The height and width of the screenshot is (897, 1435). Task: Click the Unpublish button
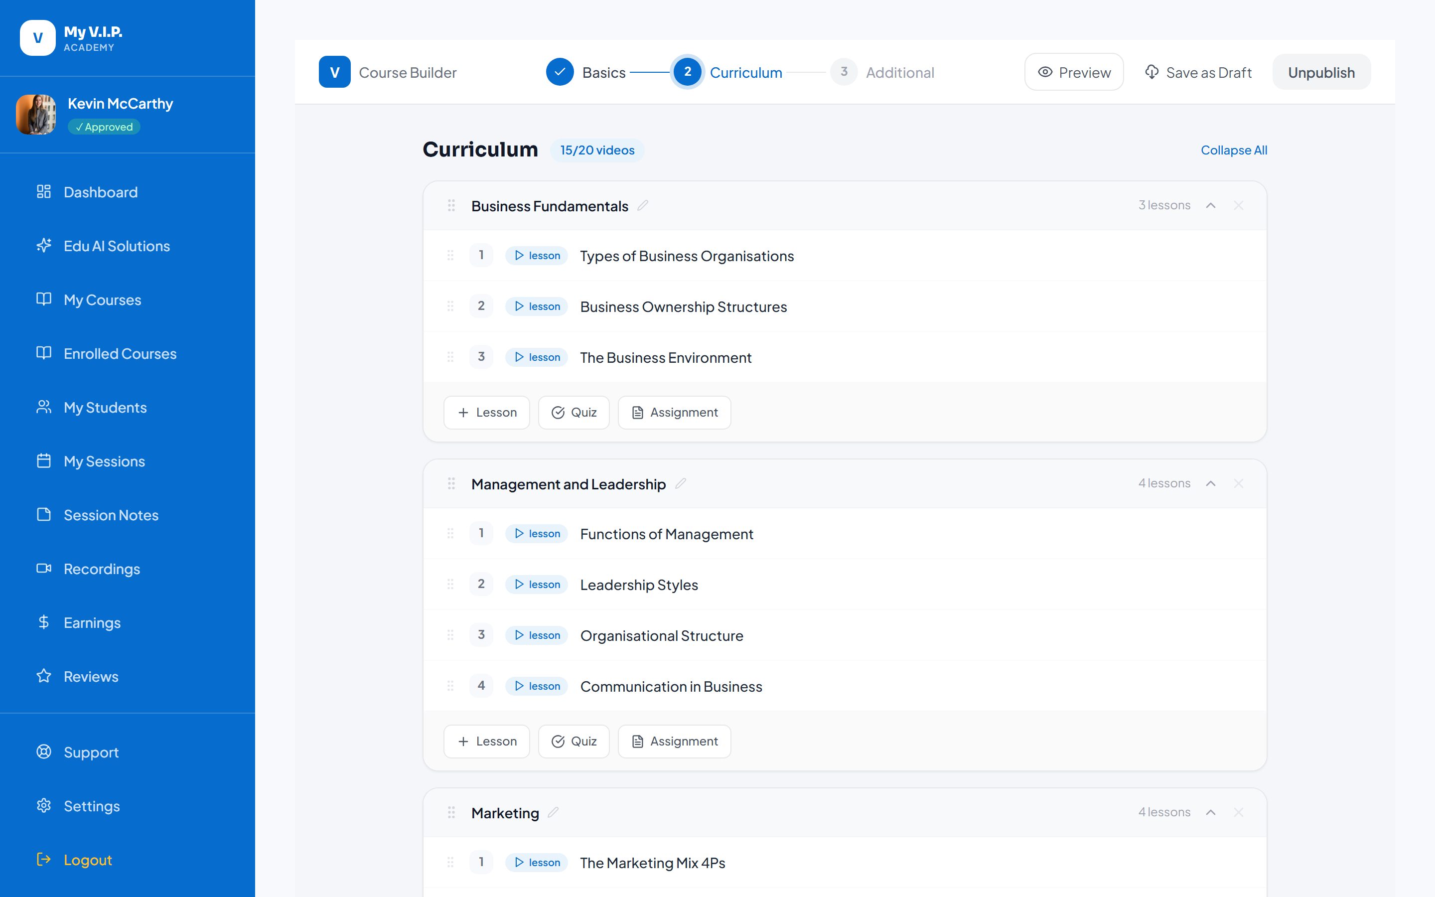(1321, 72)
